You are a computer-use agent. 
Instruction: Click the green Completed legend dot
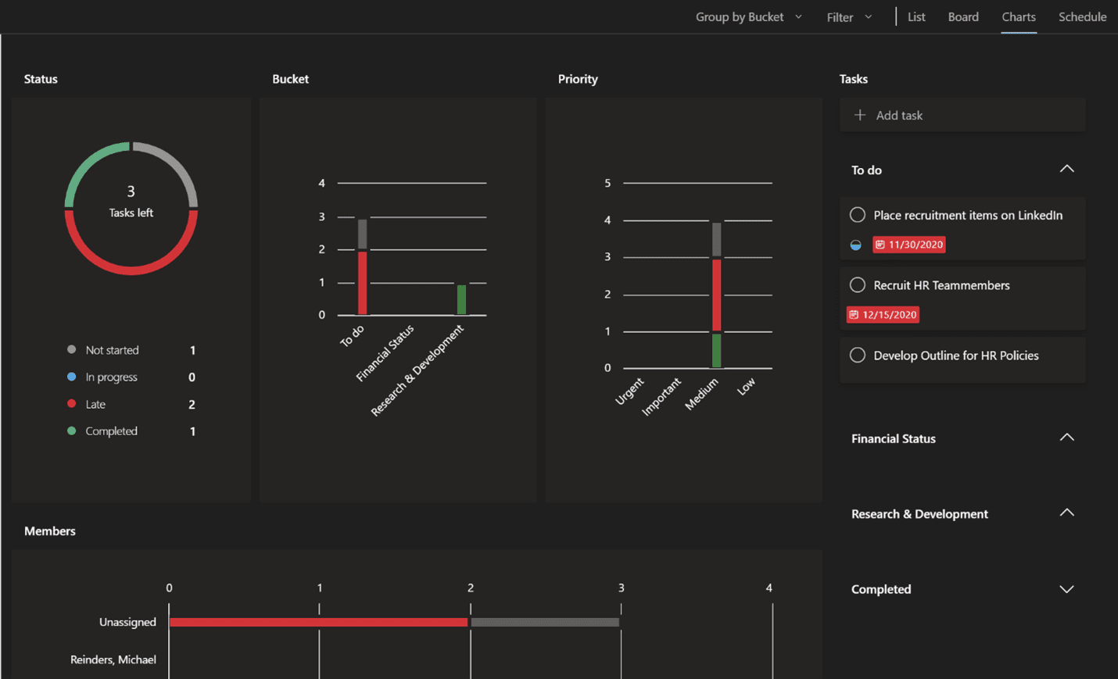72,431
